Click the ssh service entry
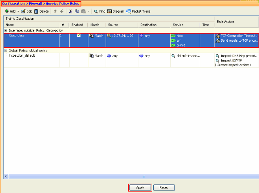Image resolution: width=259 pixels, height=193 pixels. click(179, 40)
